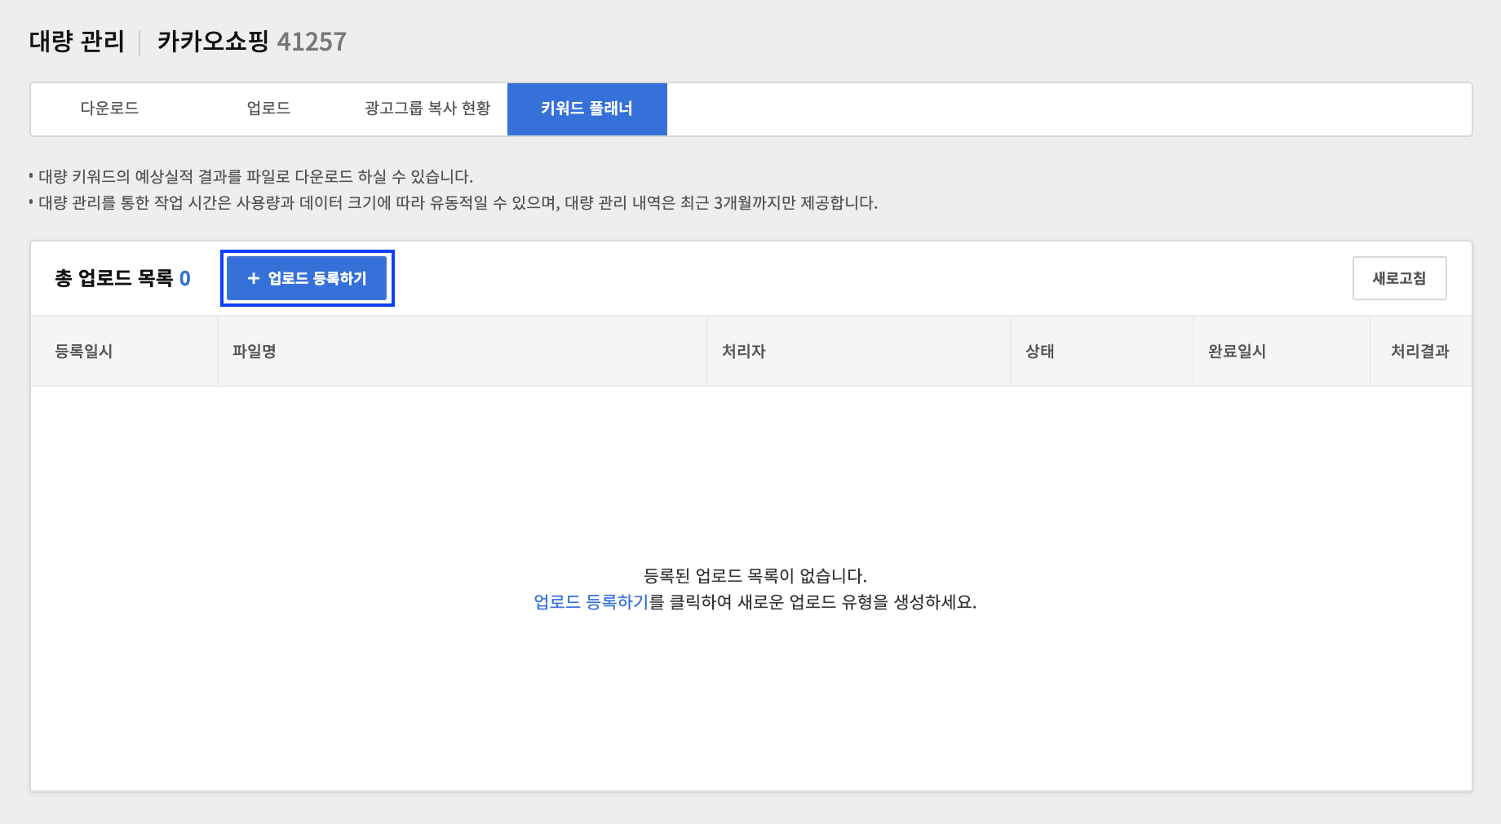This screenshot has width=1501, height=824.
Task: Click the 대량 관리 page title
Action: [x=77, y=42]
